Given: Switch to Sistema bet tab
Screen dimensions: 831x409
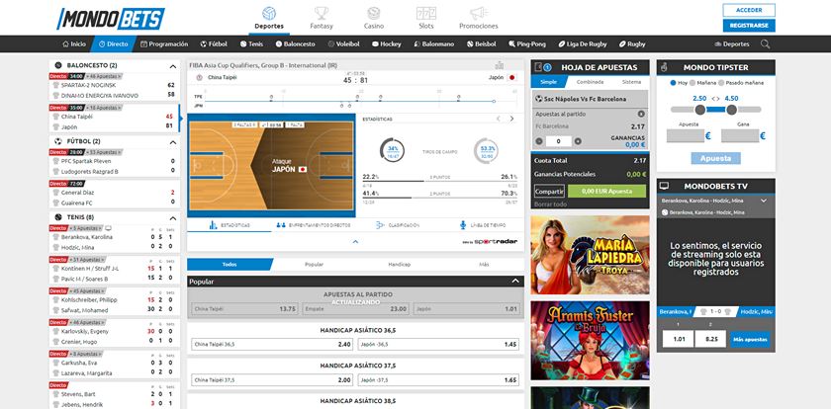Looking at the screenshot, I should tap(631, 82).
